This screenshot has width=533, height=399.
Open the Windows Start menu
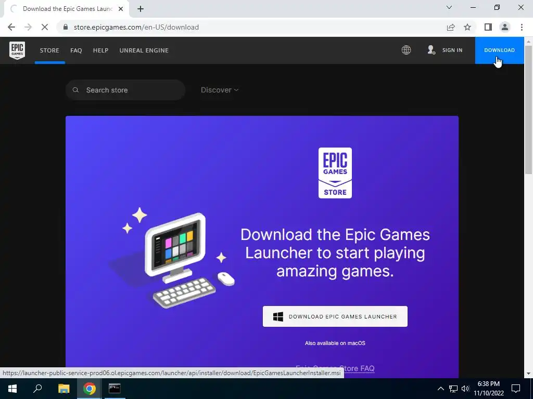(x=12, y=389)
